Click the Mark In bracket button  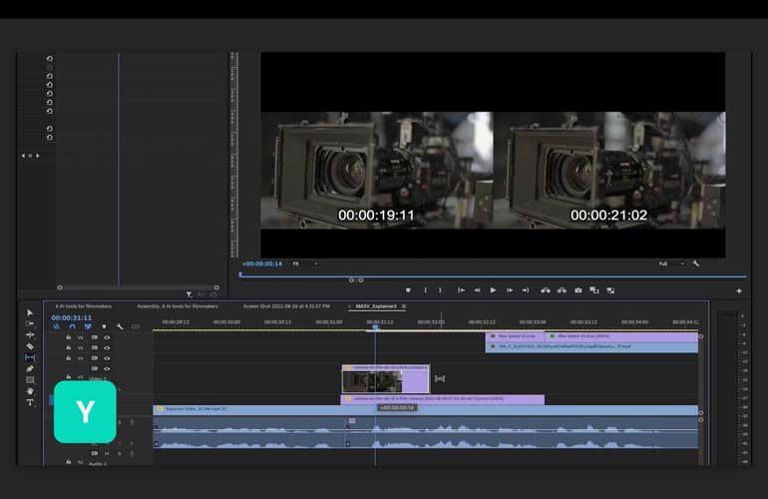(x=425, y=290)
